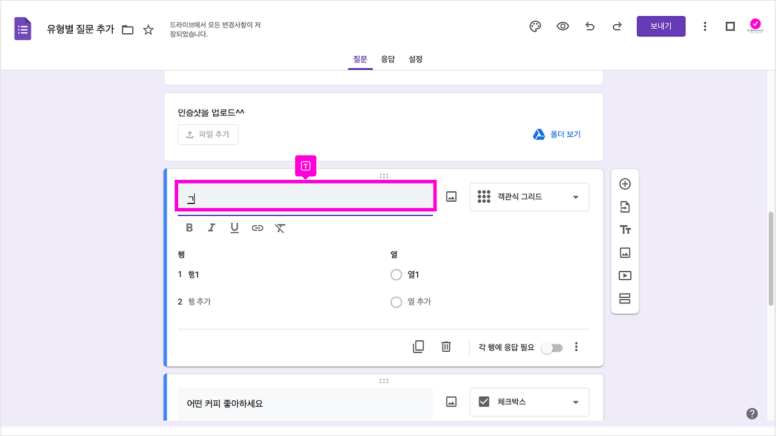776x436 pixels.
Task: Switch to the 응답 tab
Action: (x=388, y=59)
